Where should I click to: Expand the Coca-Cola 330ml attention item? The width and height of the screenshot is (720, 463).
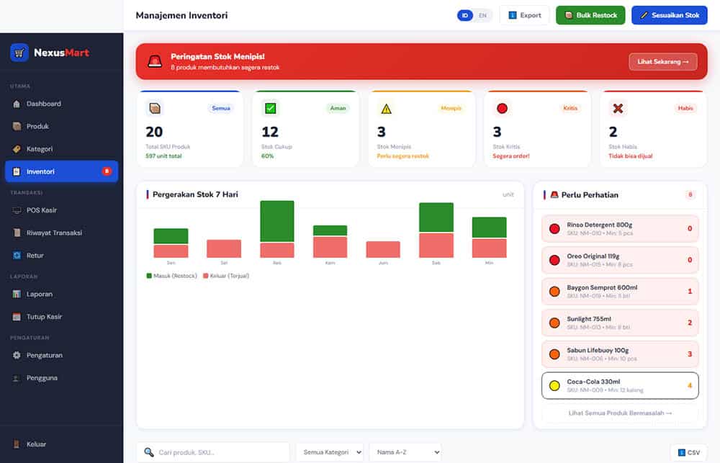pyautogui.click(x=620, y=385)
